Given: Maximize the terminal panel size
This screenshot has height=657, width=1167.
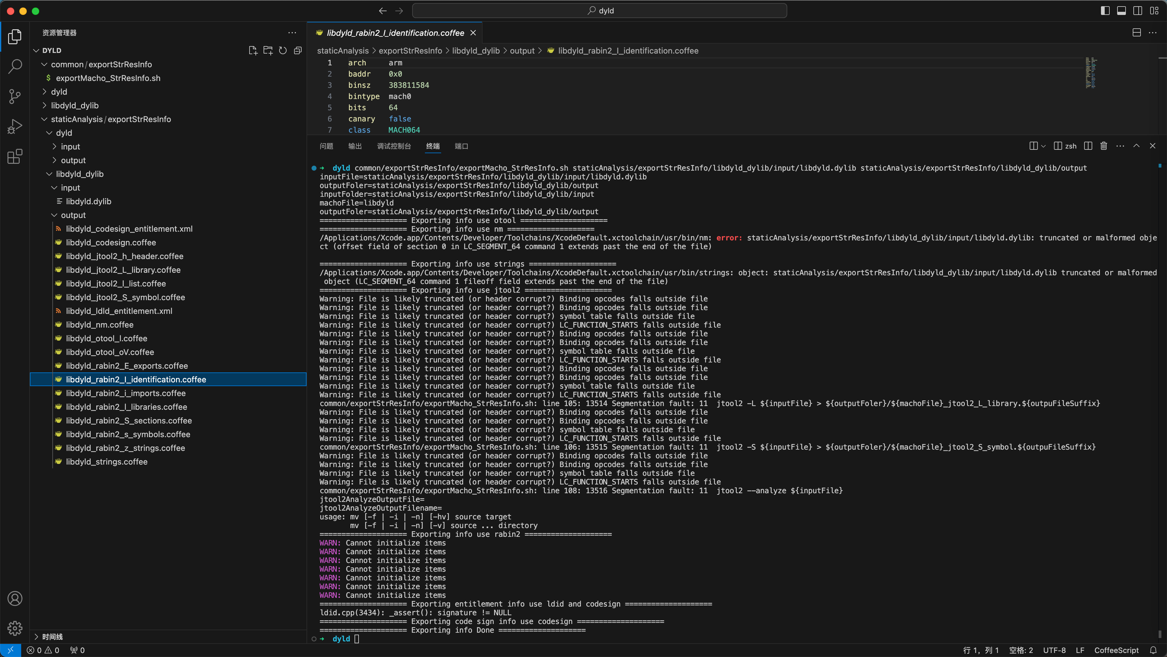Looking at the screenshot, I should coord(1137,146).
